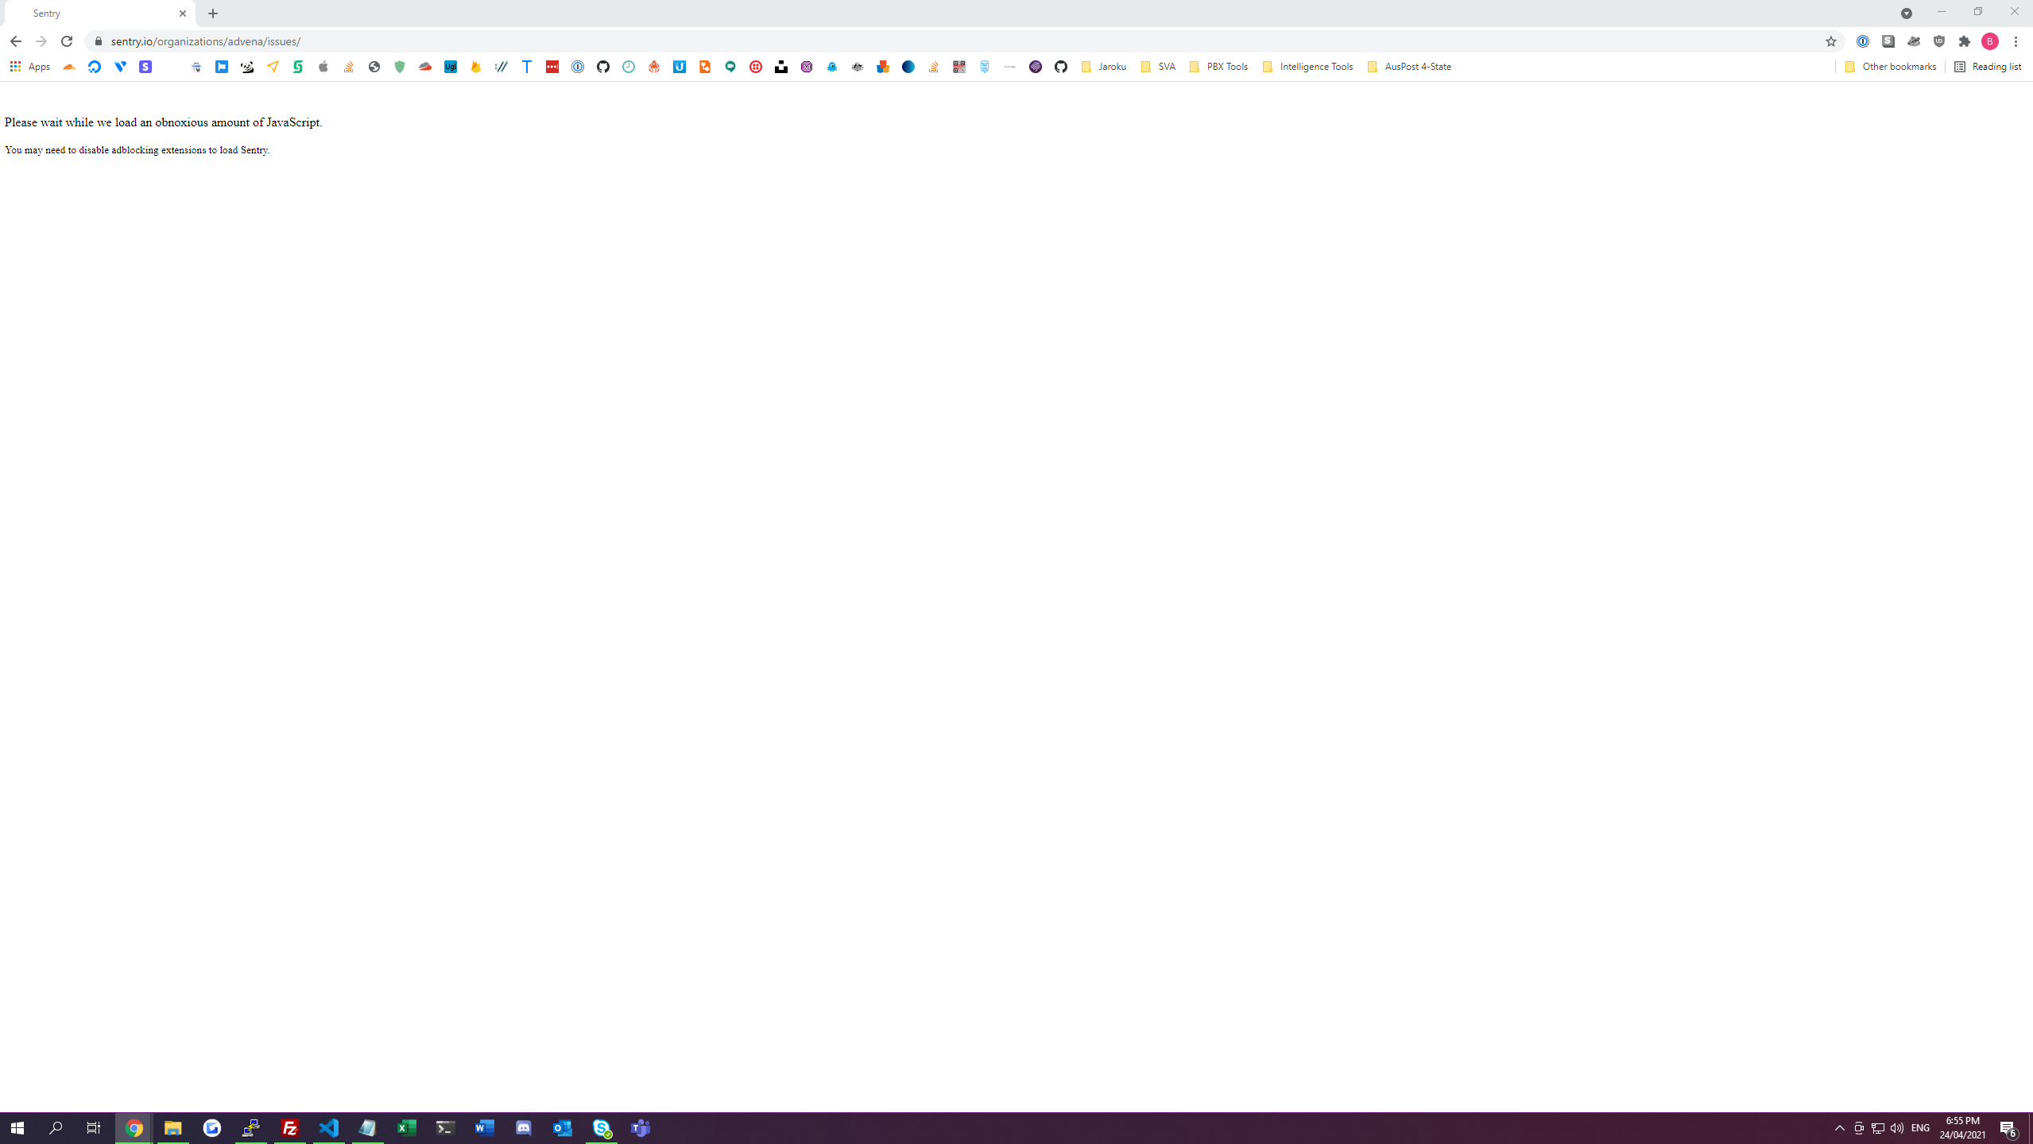
Task: Open the Stack Overflow bookmark
Action: [x=348, y=67]
